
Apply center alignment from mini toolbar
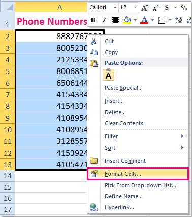click(116, 20)
